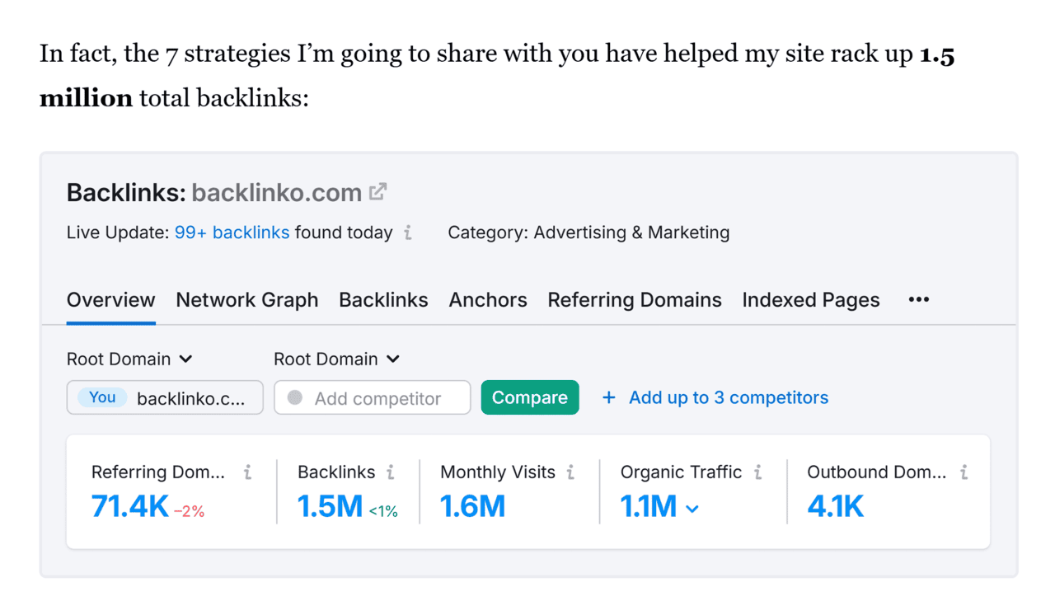The image size is (1055, 615).
Task: View the Referring Domains info icon
Action: coord(248,472)
